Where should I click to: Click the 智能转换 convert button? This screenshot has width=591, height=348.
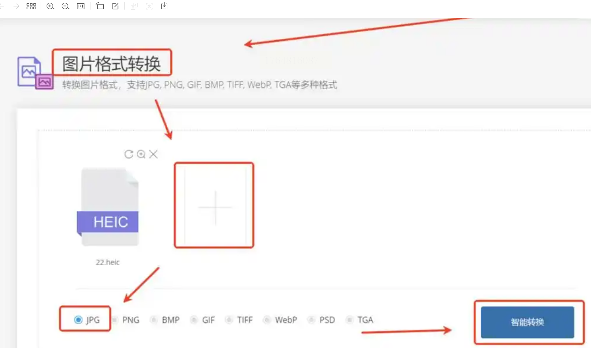click(x=527, y=322)
